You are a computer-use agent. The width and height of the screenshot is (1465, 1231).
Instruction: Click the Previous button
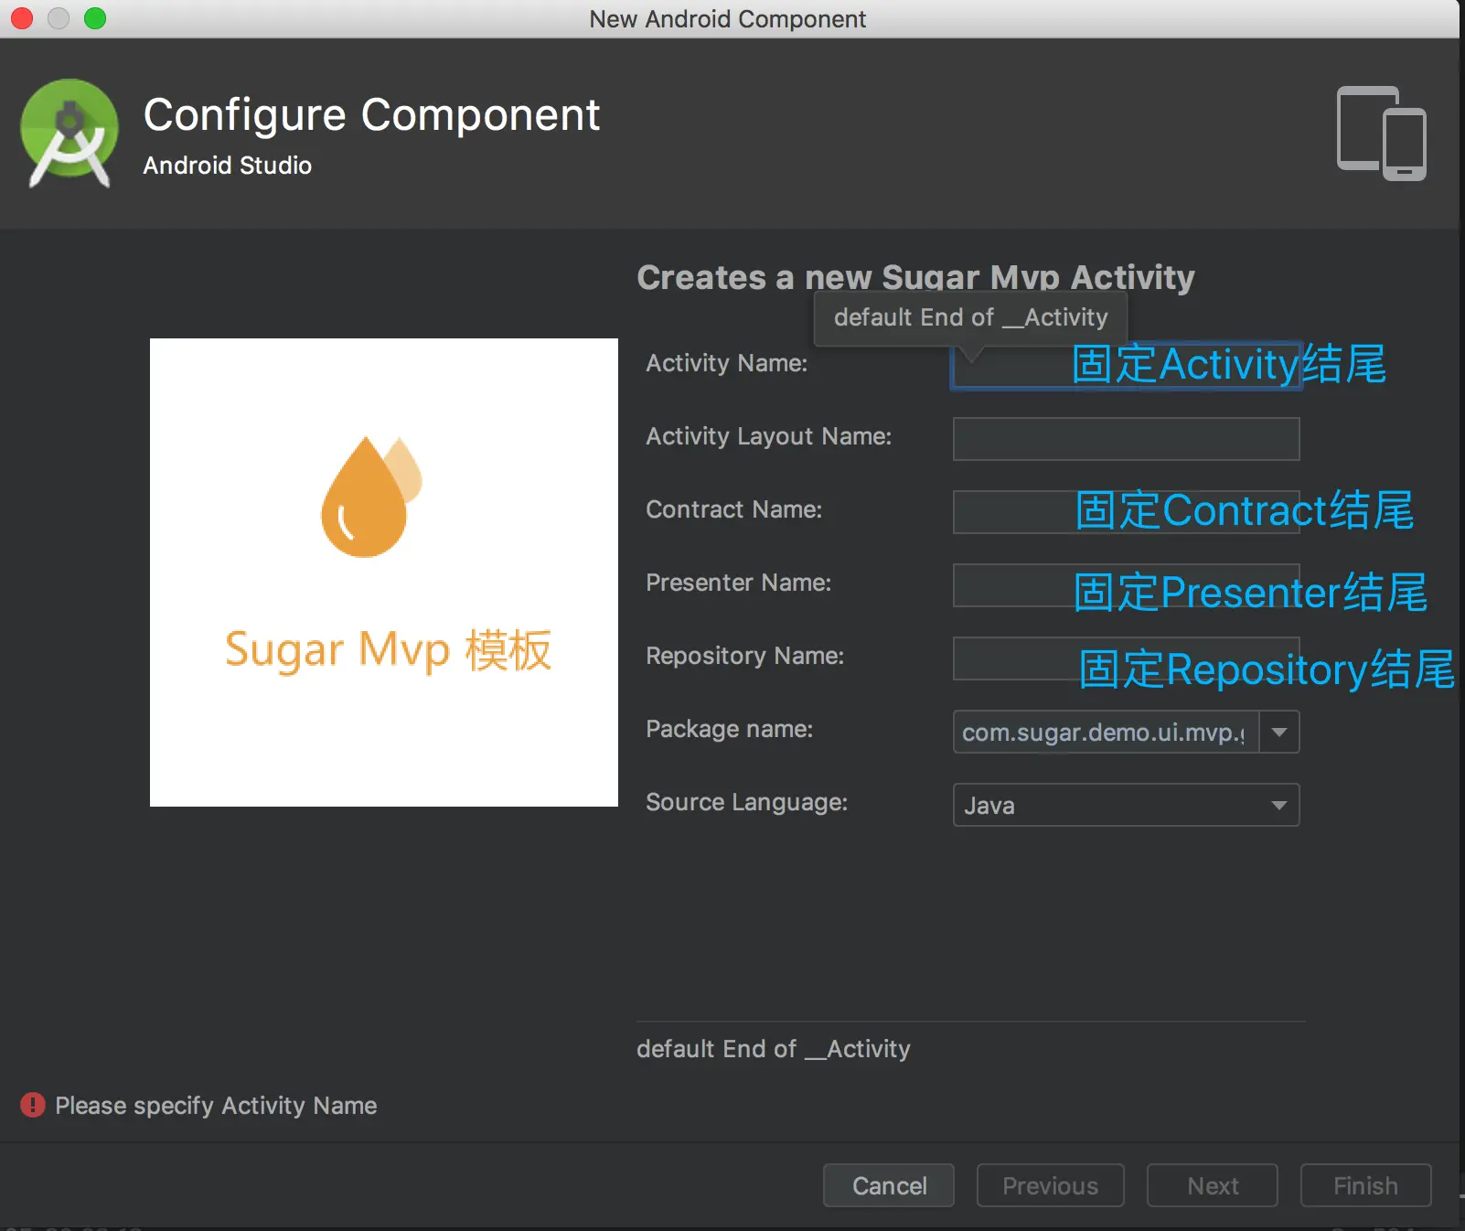point(1050,1185)
